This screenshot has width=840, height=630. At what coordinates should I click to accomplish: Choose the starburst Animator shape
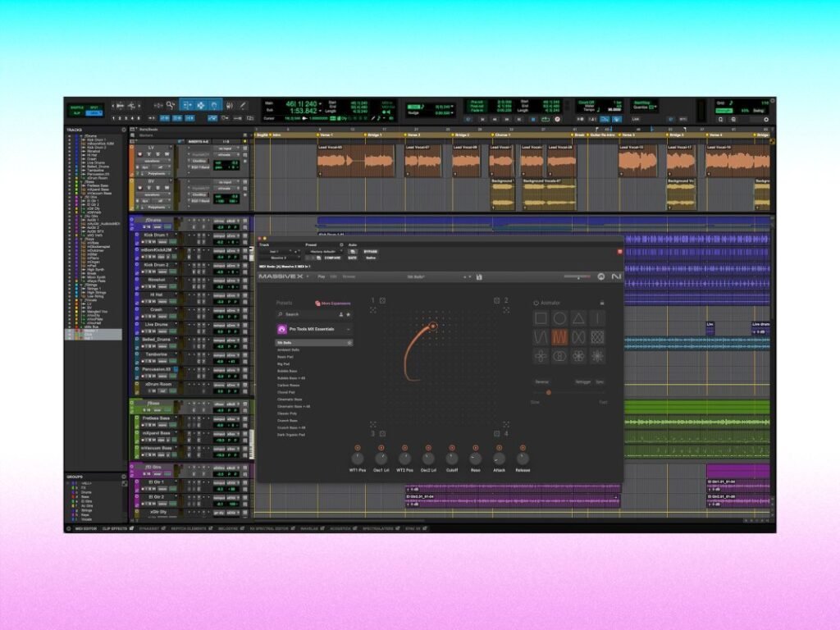tap(597, 356)
